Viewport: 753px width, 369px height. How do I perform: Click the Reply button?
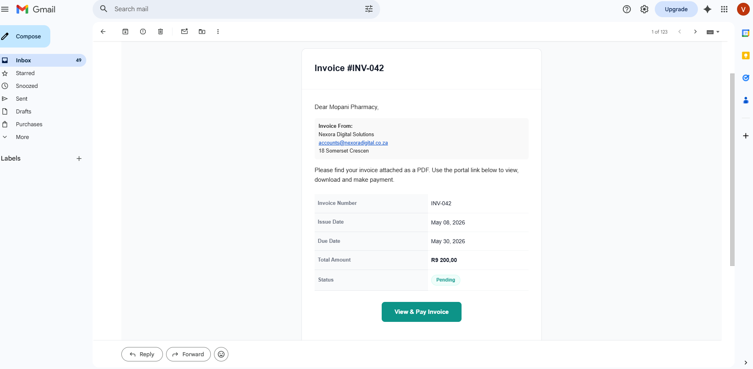(x=142, y=354)
